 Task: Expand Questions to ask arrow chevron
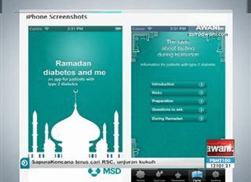click(201, 110)
